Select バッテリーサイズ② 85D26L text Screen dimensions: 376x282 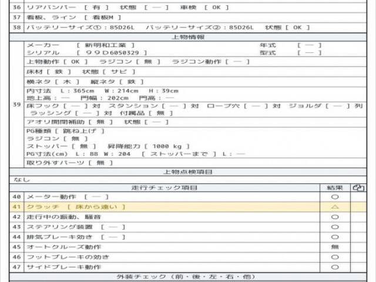(200, 28)
